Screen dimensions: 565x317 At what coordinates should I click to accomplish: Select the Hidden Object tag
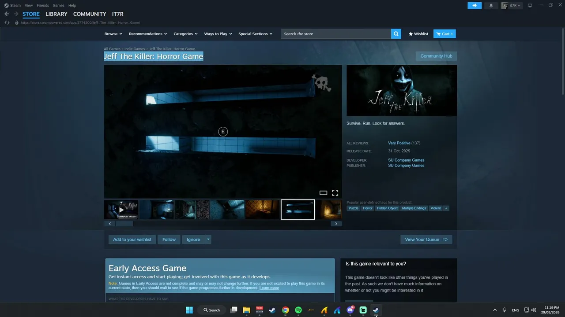(387, 208)
